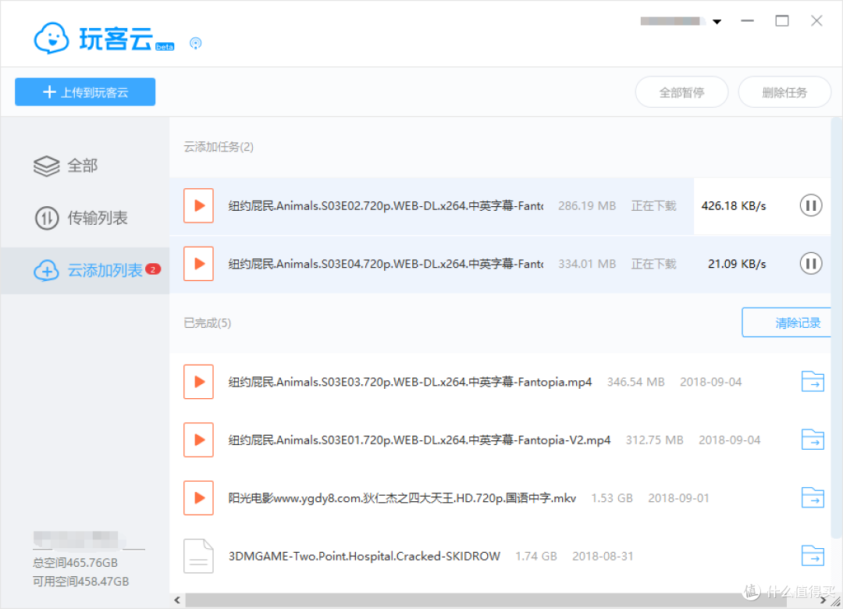Click the layers icon beside 全部
Viewport: 843px width, 609px height.
(x=47, y=166)
